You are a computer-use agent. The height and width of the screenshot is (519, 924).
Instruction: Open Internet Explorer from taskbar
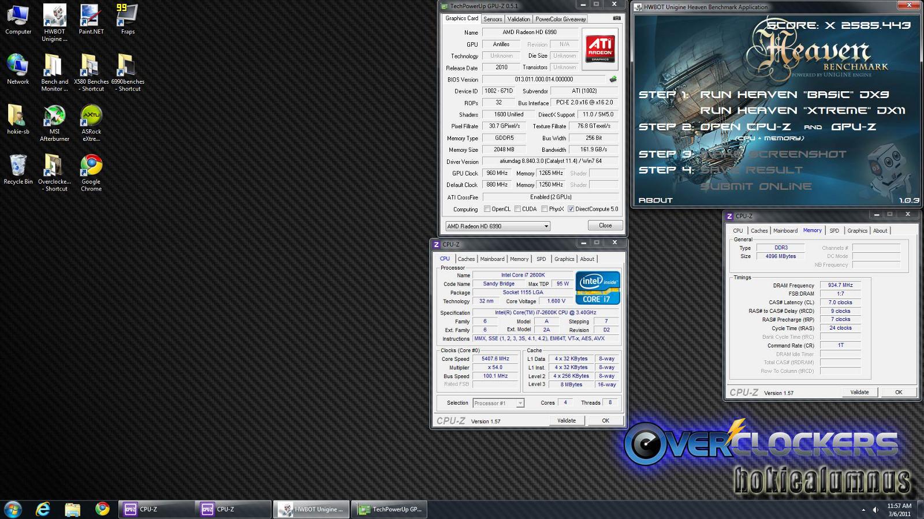[43, 509]
